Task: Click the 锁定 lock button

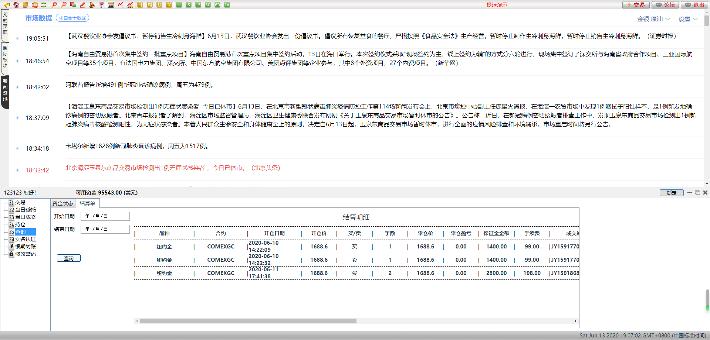Action: point(672,193)
